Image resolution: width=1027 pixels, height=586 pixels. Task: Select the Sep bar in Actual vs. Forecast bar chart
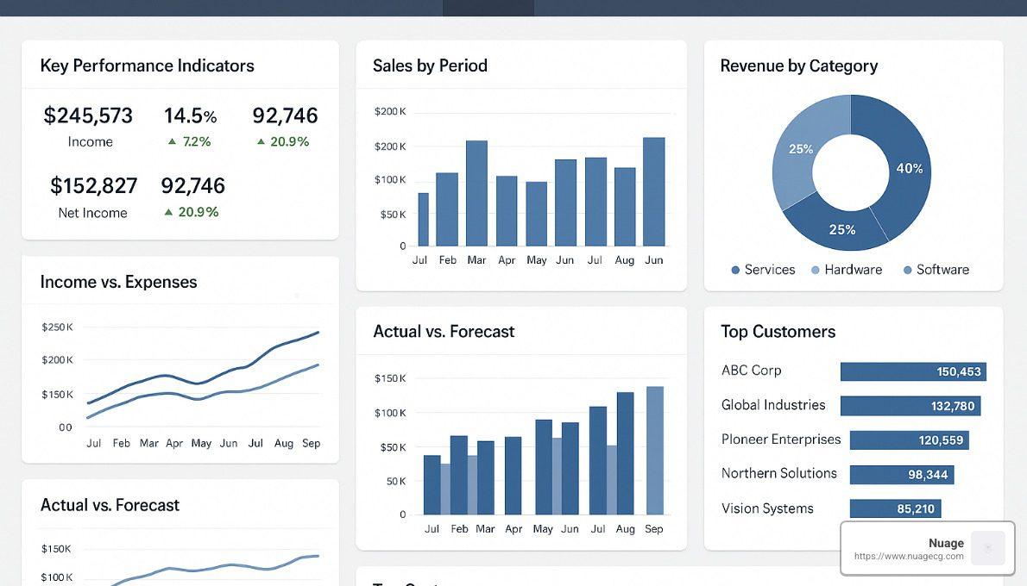[x=655, y=450]
